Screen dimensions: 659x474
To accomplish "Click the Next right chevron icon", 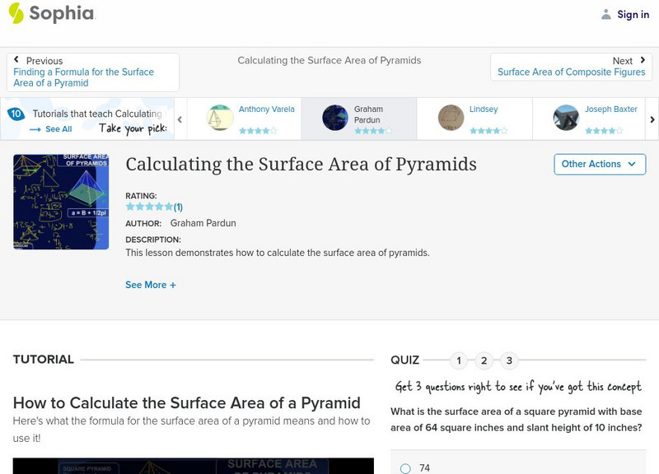I will click(x=643, y=60).
